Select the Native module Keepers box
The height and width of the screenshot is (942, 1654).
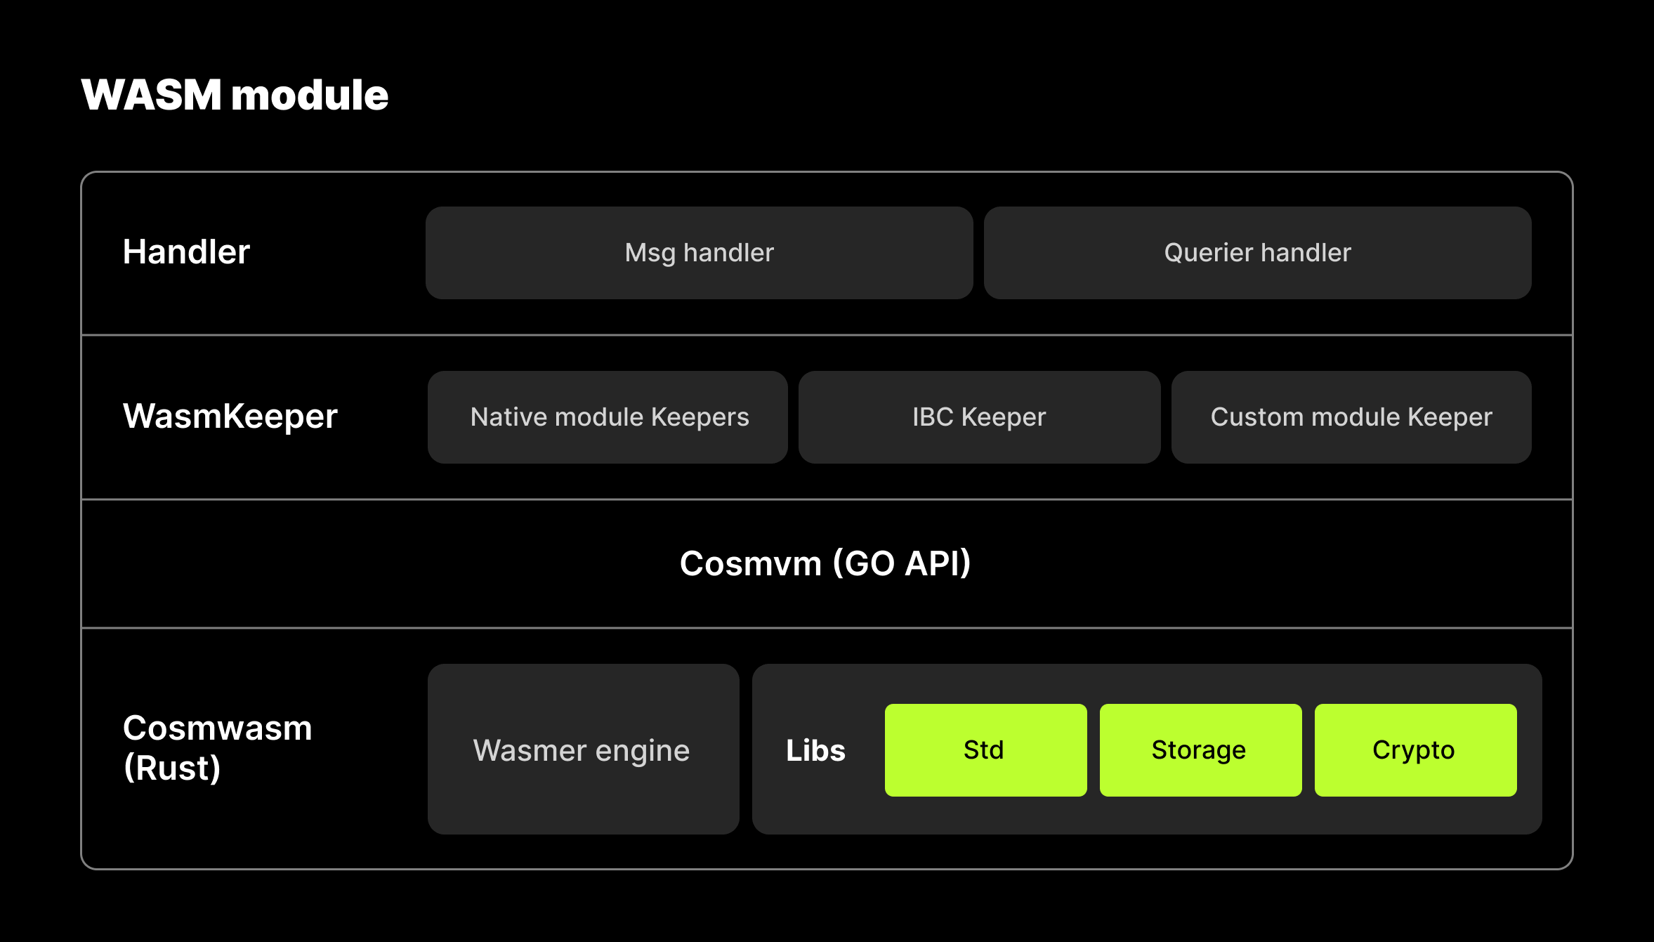coord(608,417)
